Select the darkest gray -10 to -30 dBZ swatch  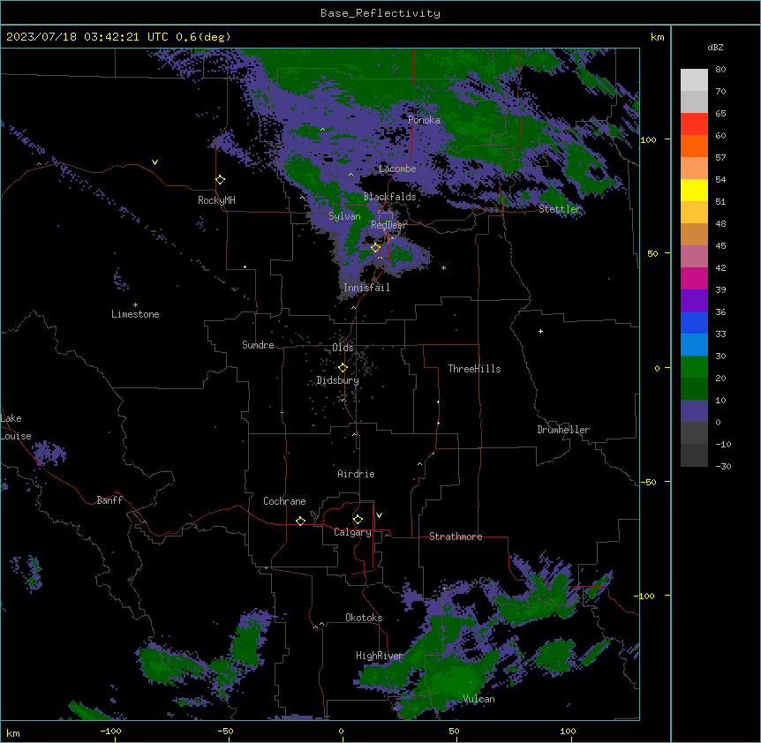coord(694,455)
